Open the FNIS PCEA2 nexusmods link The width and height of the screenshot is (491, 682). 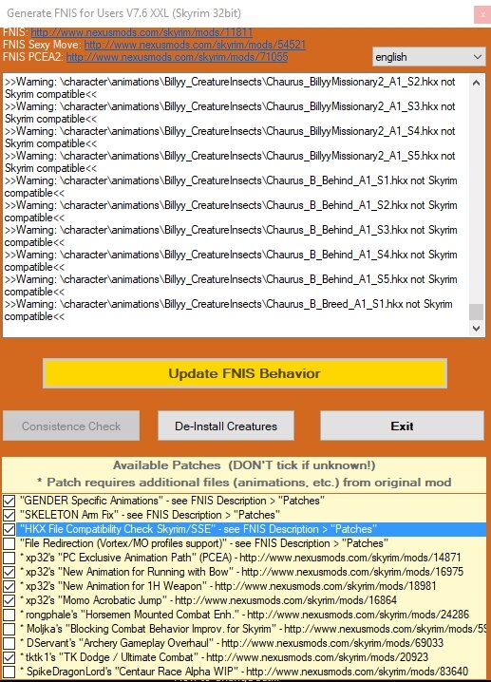(177, 57)
